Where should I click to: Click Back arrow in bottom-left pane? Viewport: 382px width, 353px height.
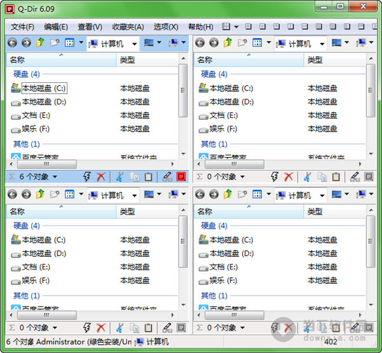[13, 194]
